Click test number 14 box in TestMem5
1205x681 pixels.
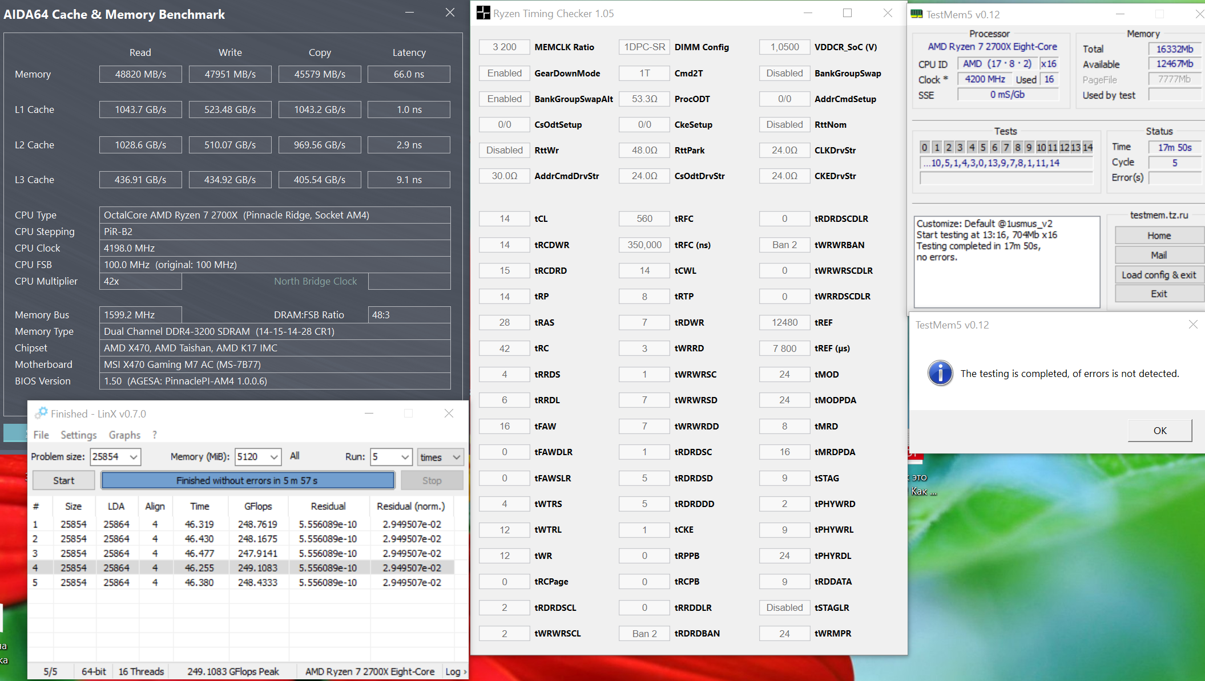(x=1087, y=147)
